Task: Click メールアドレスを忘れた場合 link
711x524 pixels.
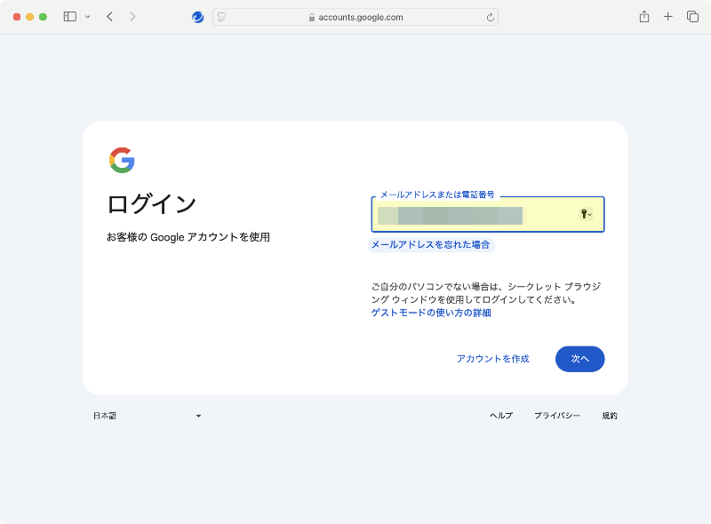Action: (431, 245)
